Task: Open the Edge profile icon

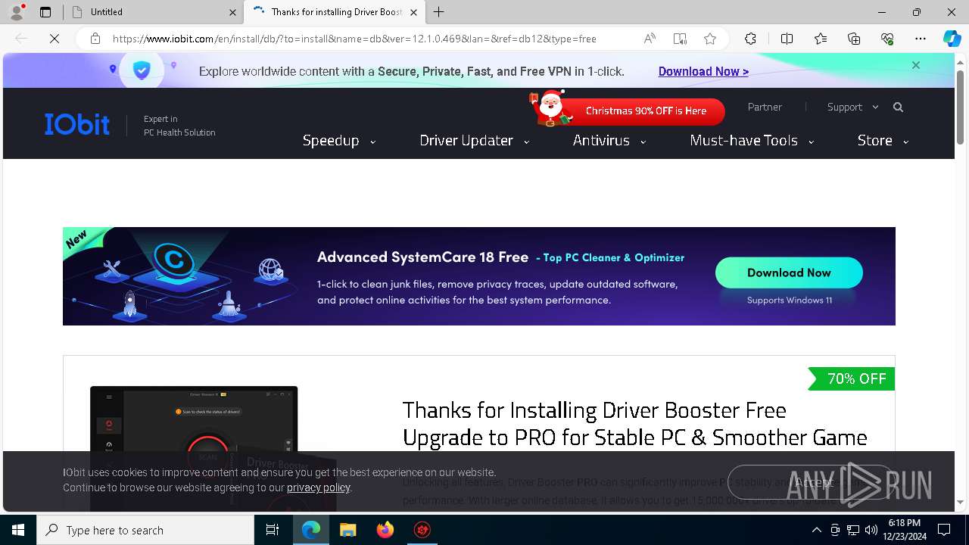Action: [17, 12]
